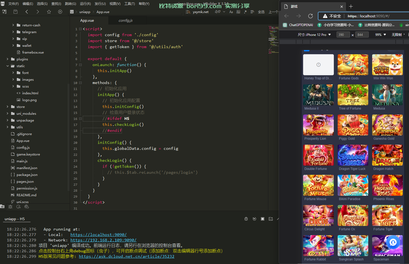
Task: Open the search match count dropdown arrow
Action: pyautogui.click(x=224, y=12)
